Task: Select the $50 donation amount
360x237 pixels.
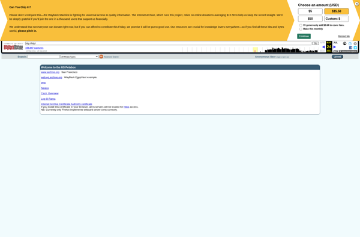Action: click(x=310, y=19)
